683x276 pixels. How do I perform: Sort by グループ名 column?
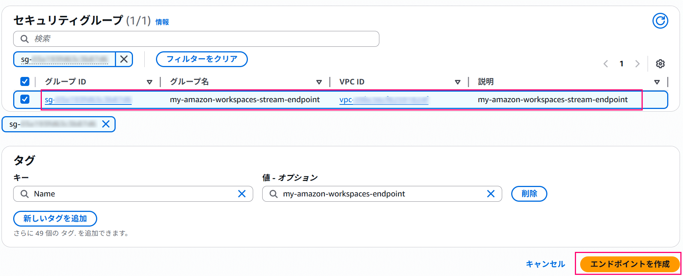click(x=319, y=82)
